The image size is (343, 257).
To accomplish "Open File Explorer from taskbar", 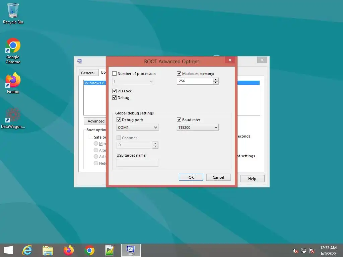I will click(48, 250).
